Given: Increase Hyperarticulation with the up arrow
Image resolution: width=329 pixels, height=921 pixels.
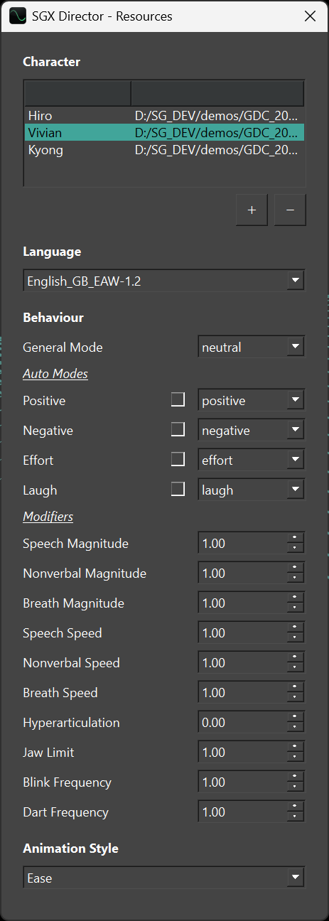Looking at the screenshot, I should tap(296, 718).
